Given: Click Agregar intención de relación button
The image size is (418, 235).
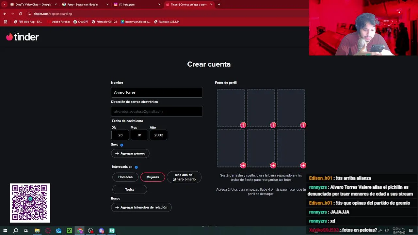Looking at the screenshot, I should [x=141, y=207].
